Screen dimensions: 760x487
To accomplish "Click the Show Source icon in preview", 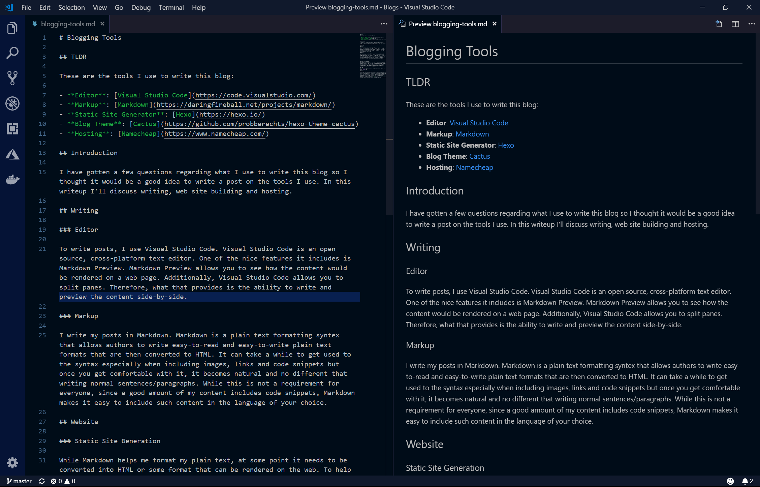I will tap(719, 24).
